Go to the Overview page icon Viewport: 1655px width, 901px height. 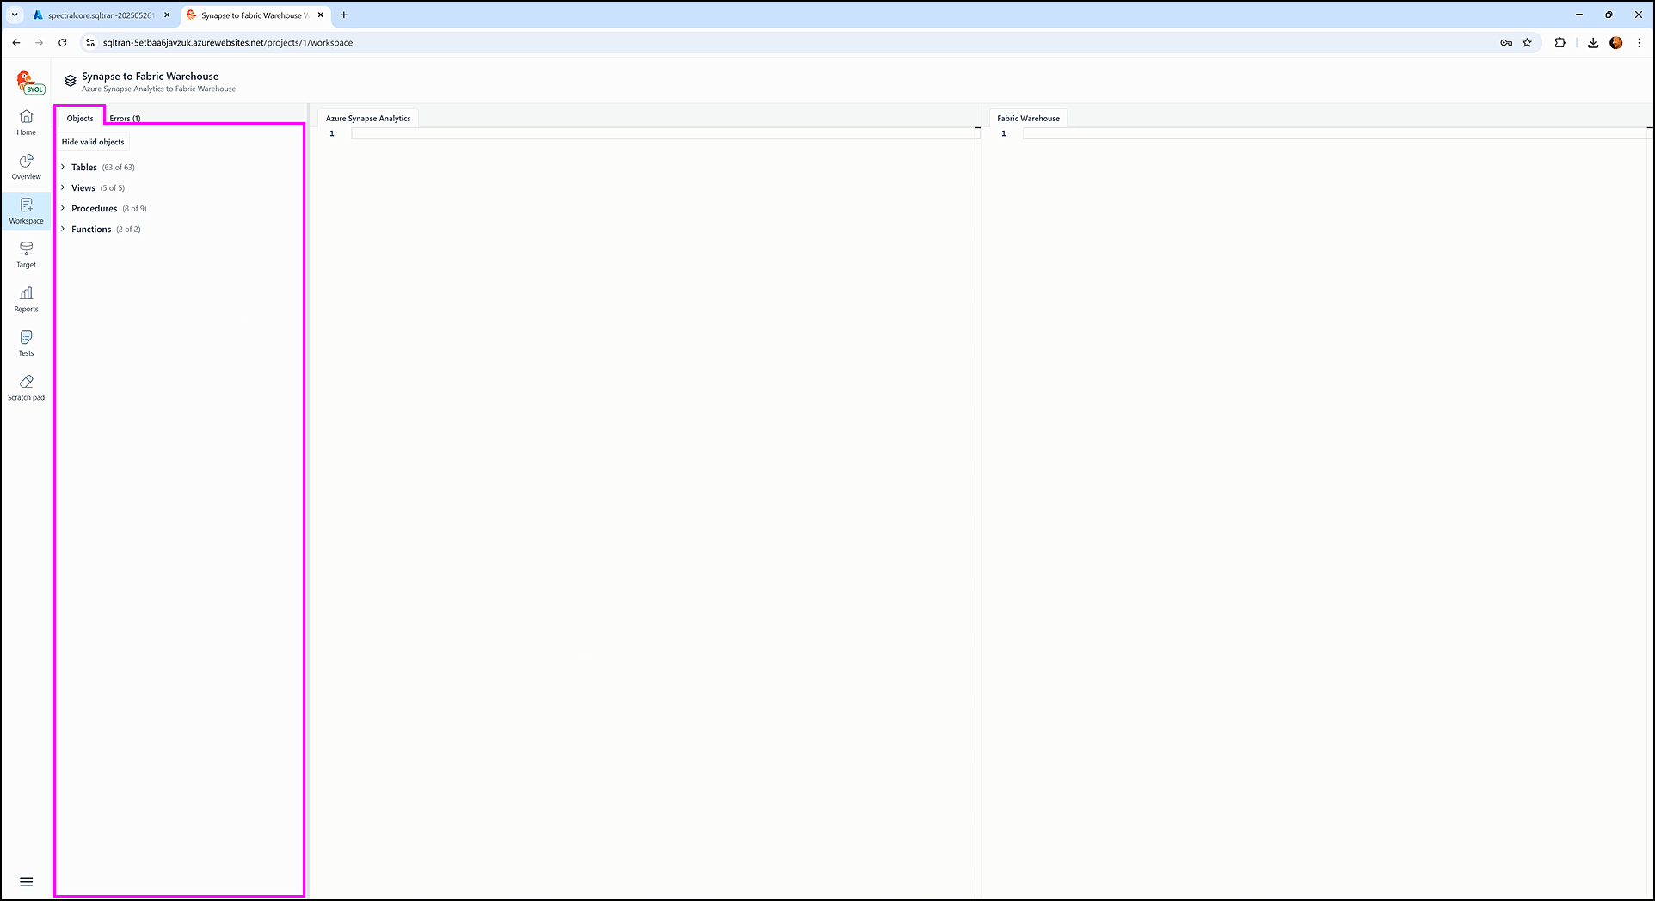point(27,162)
